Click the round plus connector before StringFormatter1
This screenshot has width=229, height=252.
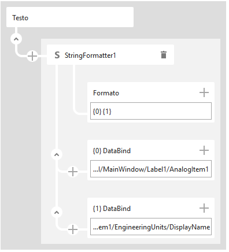click(x=32, y=56)
